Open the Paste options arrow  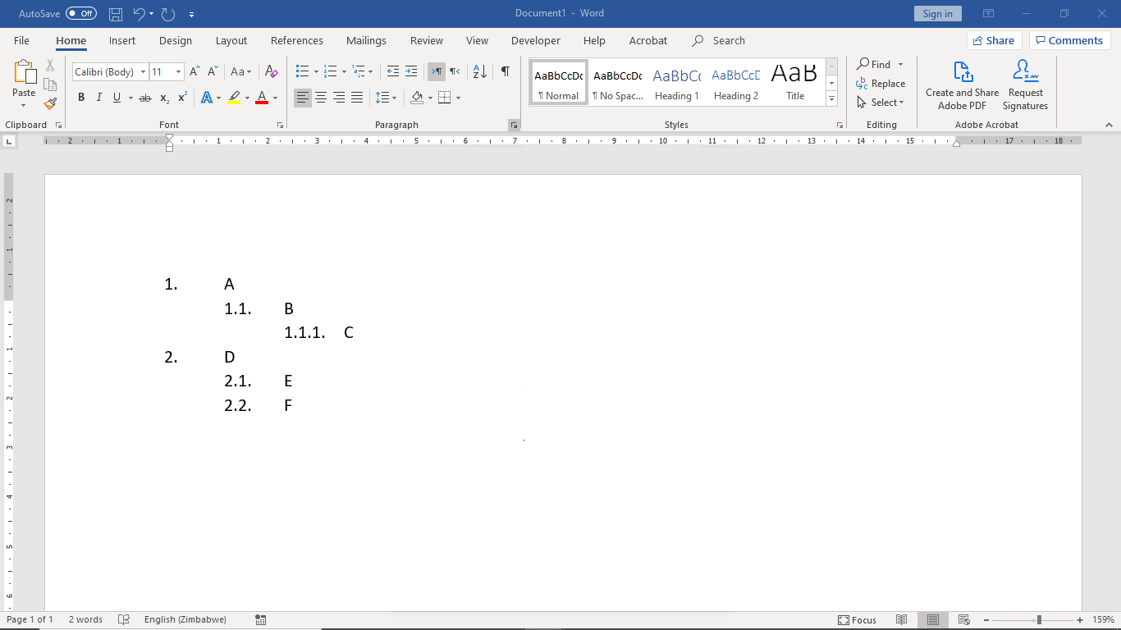tap(24, 105)
